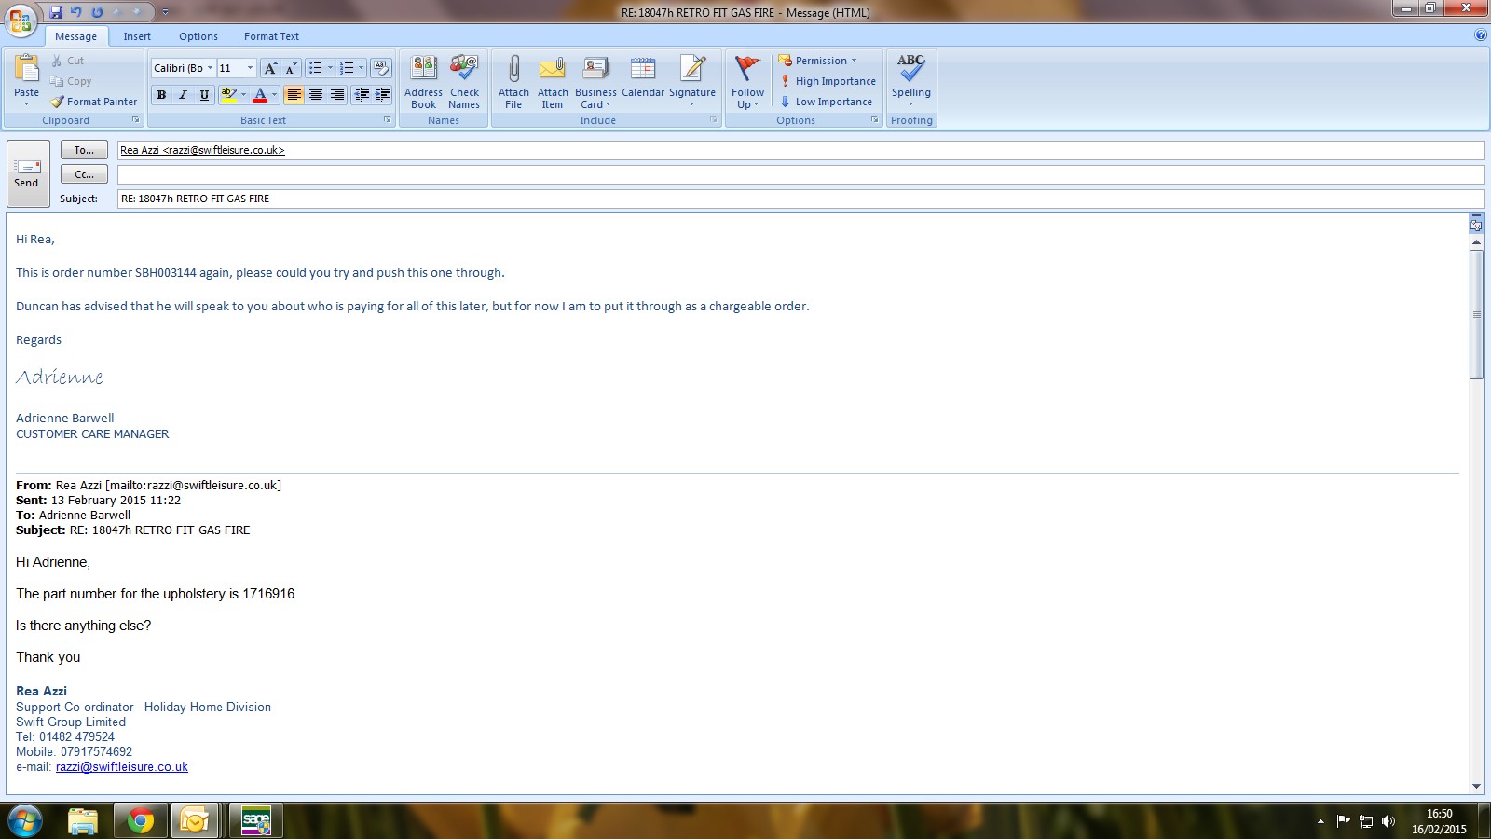Attach a file to the message
This screenshot has height=839, width=1491.
(513, 83)
